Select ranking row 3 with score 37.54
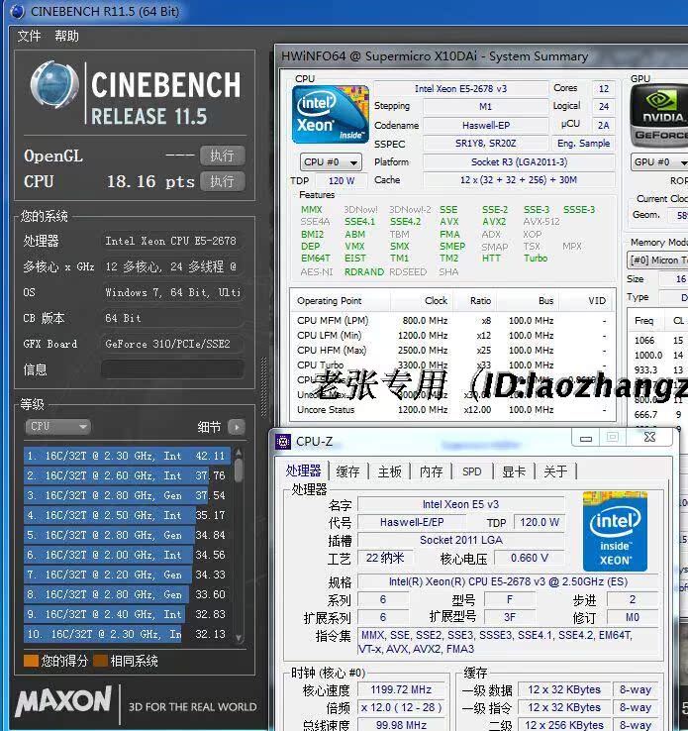688x731 pixels. (127, 495)
